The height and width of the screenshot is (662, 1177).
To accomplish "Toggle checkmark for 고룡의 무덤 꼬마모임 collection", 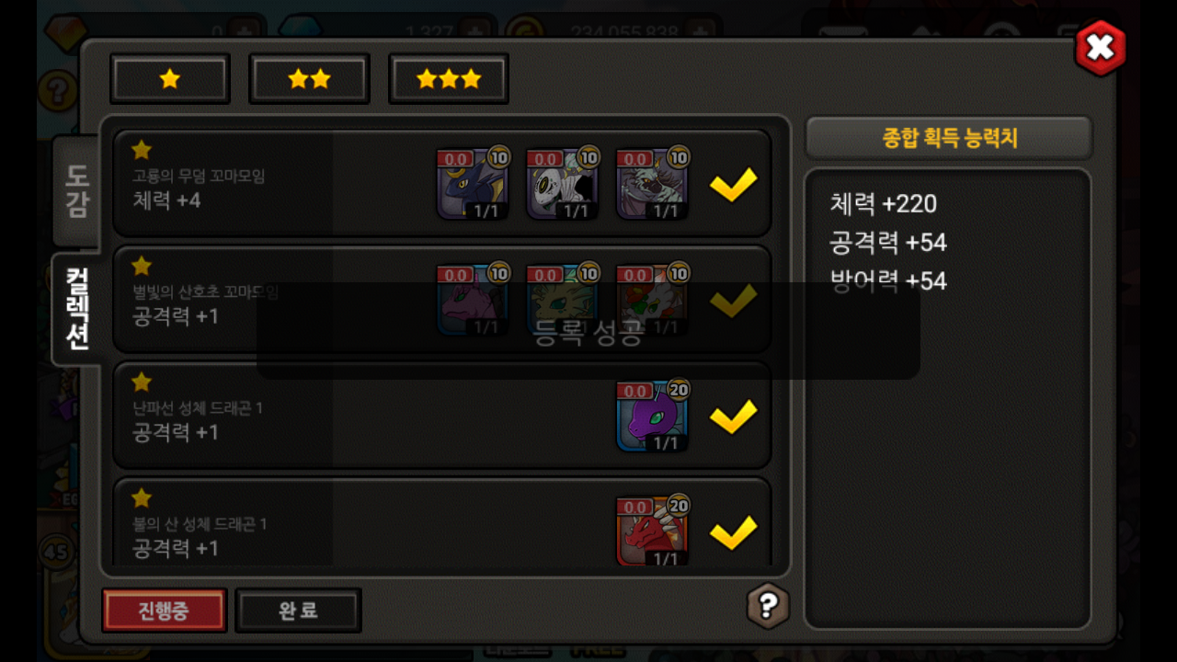I will point(734,184).
